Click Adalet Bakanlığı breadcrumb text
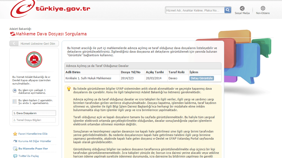This screenshot has height=158, width=282. pyautogui.click(x=20, y=29)
